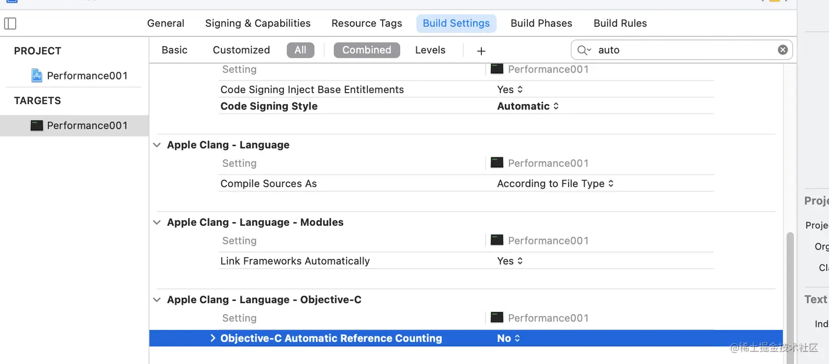The height and width of the screenshot is (364, 829).
Task: Click target icon in Apple Clang - Language header
Action: coord(497,163)
